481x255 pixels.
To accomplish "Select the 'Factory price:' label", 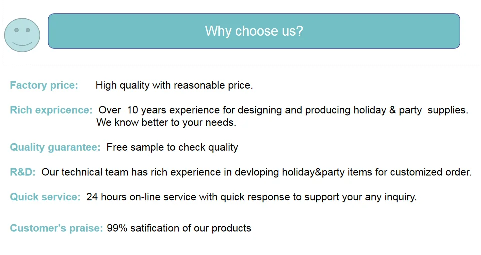I will (x=44, y=85).
